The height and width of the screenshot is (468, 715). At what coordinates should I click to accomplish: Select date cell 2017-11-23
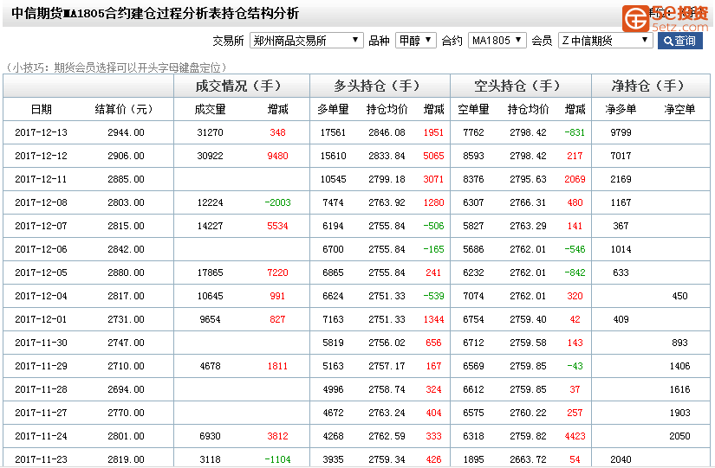coord(41,460)
